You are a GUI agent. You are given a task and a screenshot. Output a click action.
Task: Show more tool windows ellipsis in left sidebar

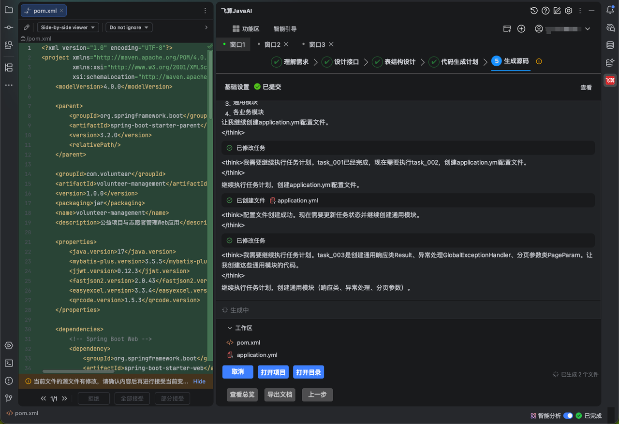click(9, 85)
